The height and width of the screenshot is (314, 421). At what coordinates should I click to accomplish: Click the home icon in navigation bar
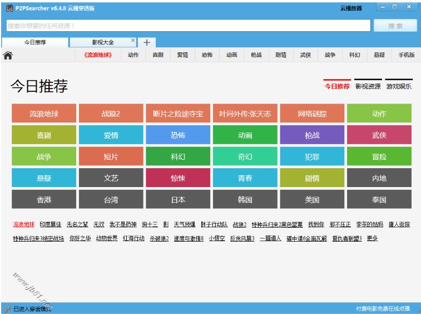click(x=8, y=55)
